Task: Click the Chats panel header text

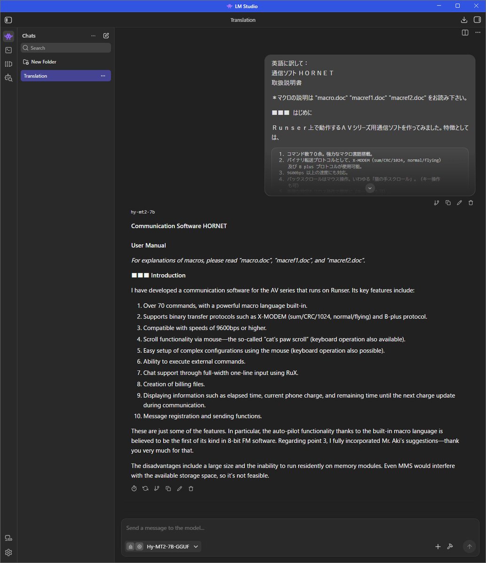Action: click(x=29, y=36)
